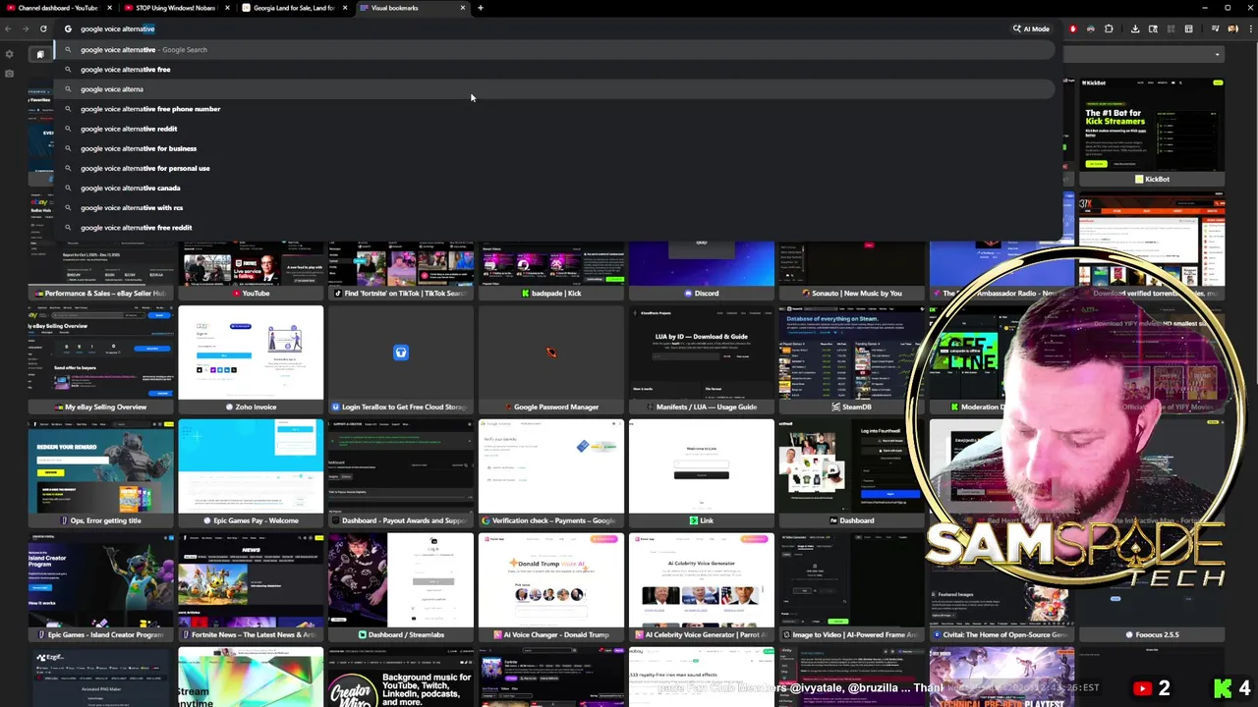
Task: Open the Downloads toolbar icon
Action: click(1135, 28)
